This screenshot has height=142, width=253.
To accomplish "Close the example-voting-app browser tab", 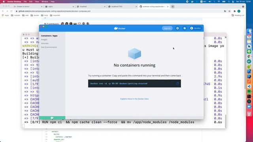I will pos(168,7).
